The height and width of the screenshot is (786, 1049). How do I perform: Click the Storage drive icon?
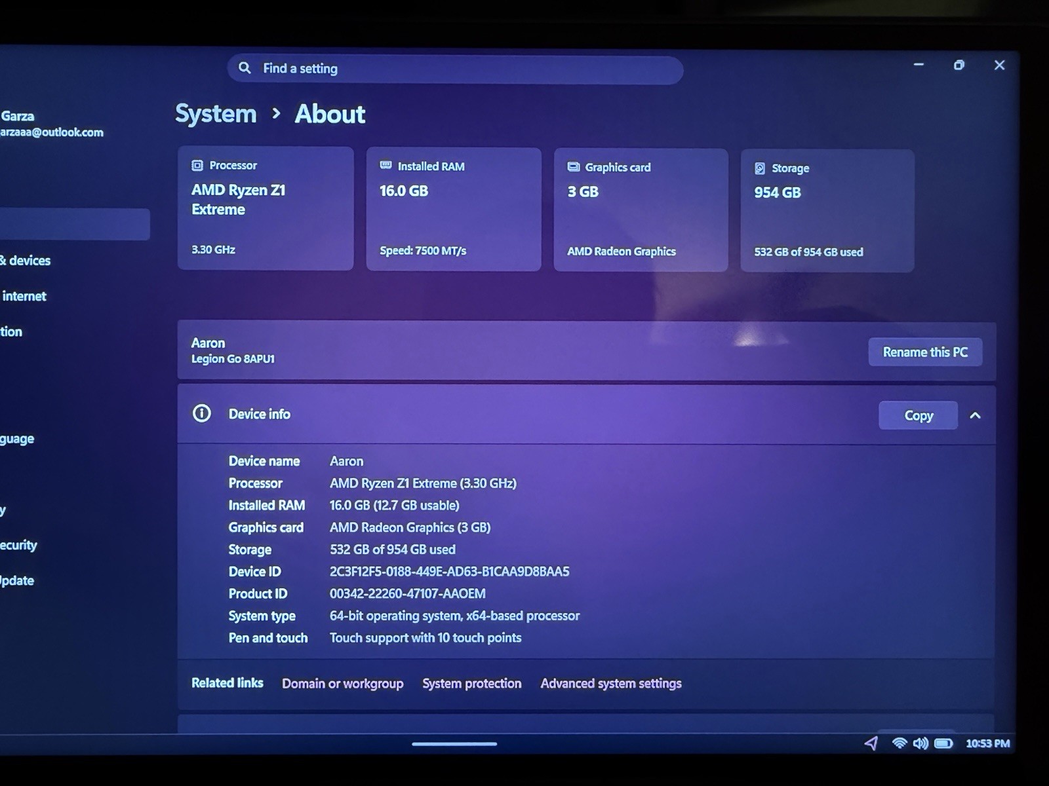760,168
